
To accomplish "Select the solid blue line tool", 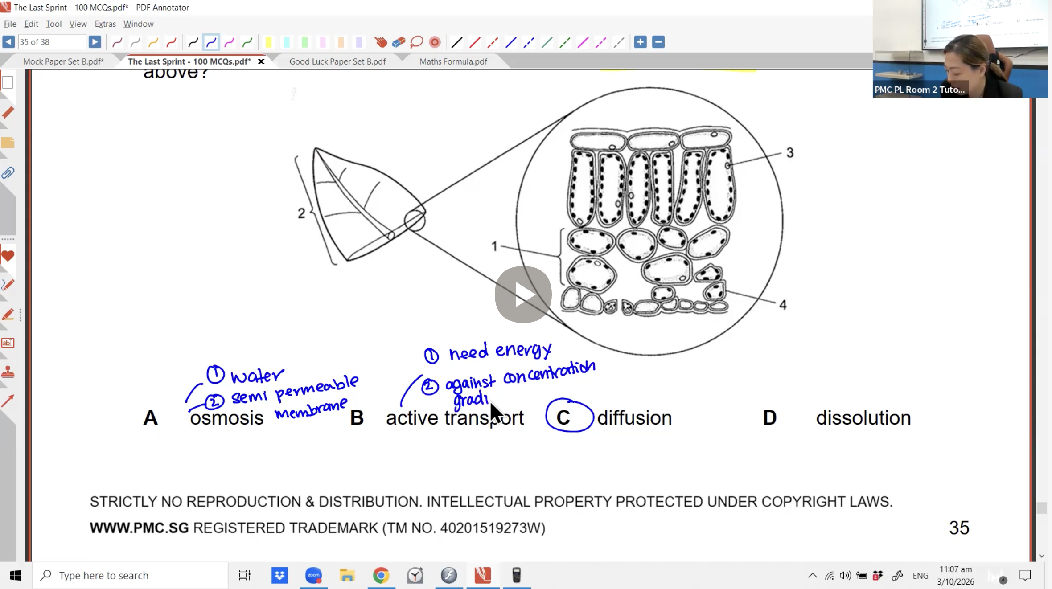I will click(x=511, y=42).
